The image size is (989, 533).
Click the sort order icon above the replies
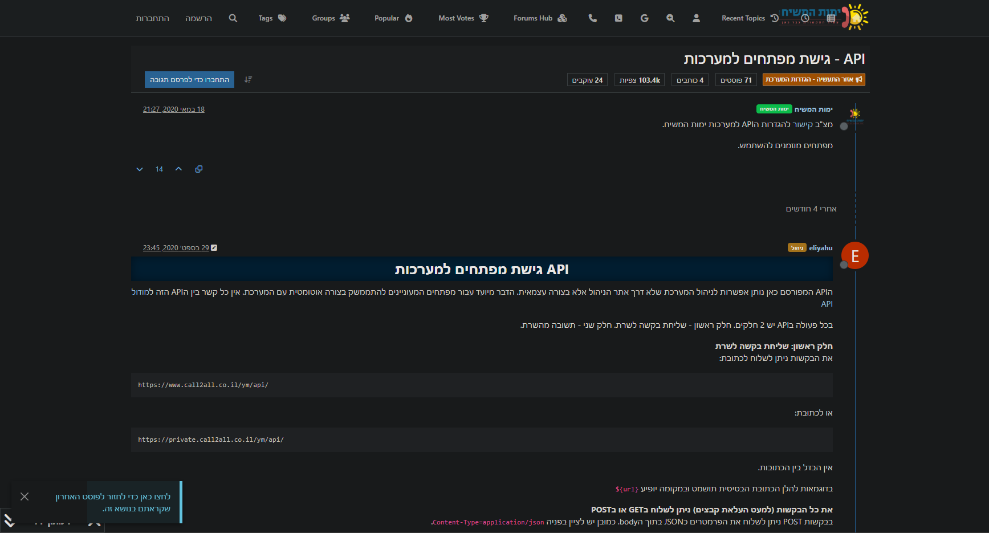click(x=248, y=79)
